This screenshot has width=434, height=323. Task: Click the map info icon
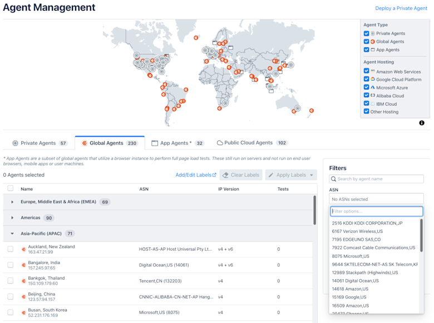pos(422,123)
